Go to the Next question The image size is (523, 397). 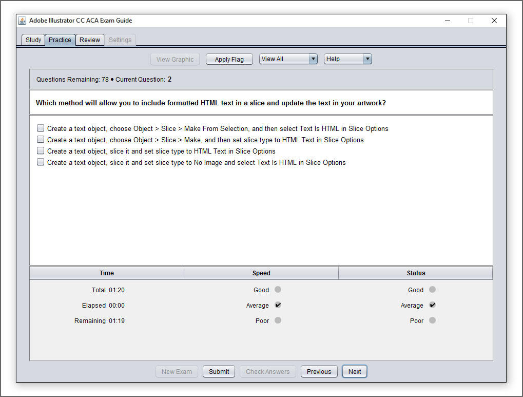[x=355, y=371]
